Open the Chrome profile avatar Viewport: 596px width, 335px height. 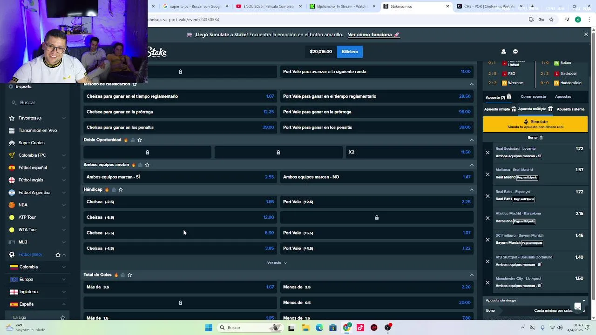(578, 20)
